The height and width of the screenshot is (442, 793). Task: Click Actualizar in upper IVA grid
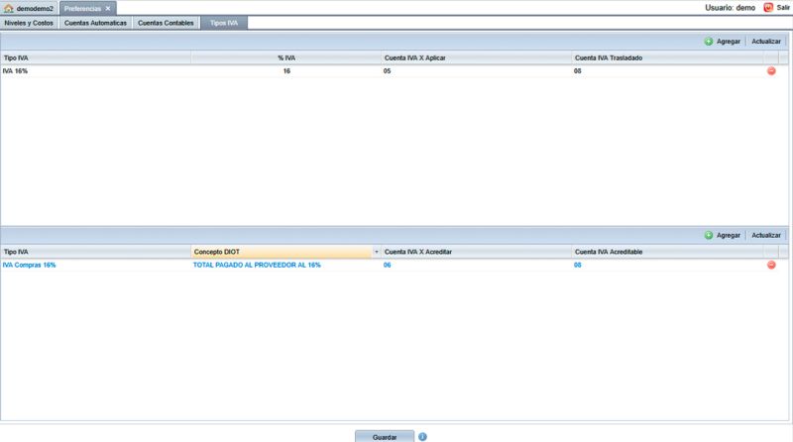click(765, 42)
